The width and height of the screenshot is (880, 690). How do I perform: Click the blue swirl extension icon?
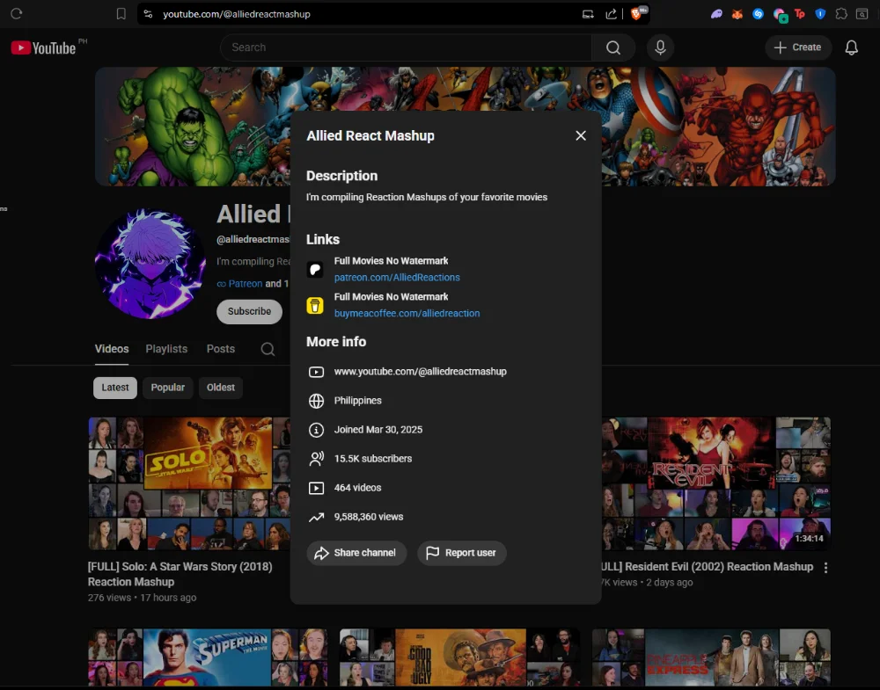click(x=758, y=14)
